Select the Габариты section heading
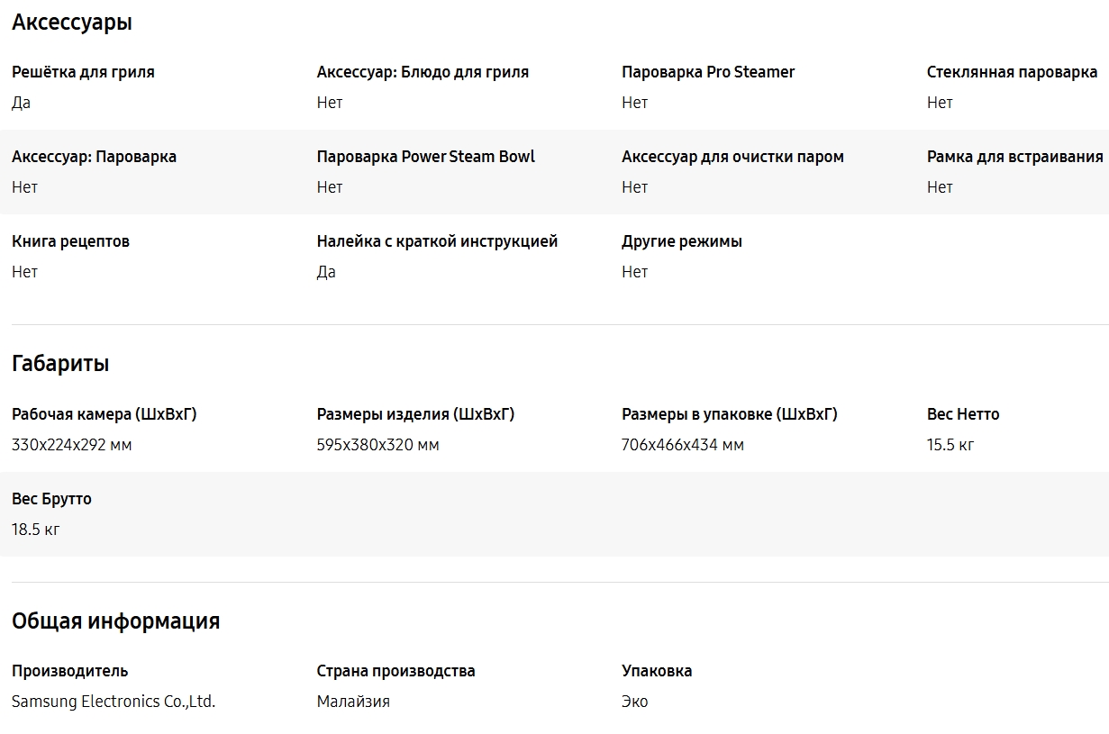 (x=60, y=364)
